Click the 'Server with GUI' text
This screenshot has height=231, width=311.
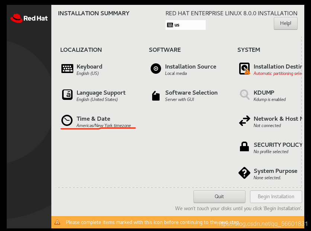180,99
